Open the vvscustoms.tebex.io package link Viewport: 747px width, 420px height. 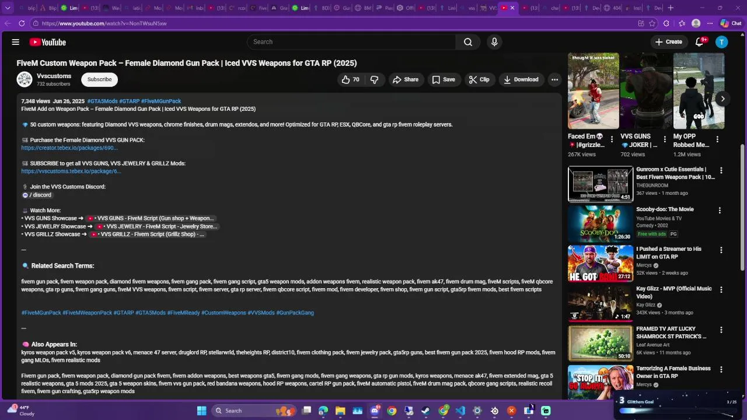pyautogui.click(x=71, y=171)
